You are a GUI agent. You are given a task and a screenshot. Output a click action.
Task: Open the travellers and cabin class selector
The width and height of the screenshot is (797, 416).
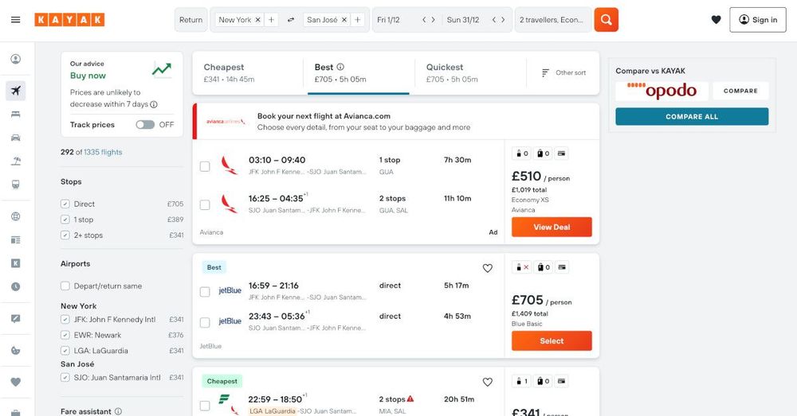pyautogui.click(x=552, y=20)
